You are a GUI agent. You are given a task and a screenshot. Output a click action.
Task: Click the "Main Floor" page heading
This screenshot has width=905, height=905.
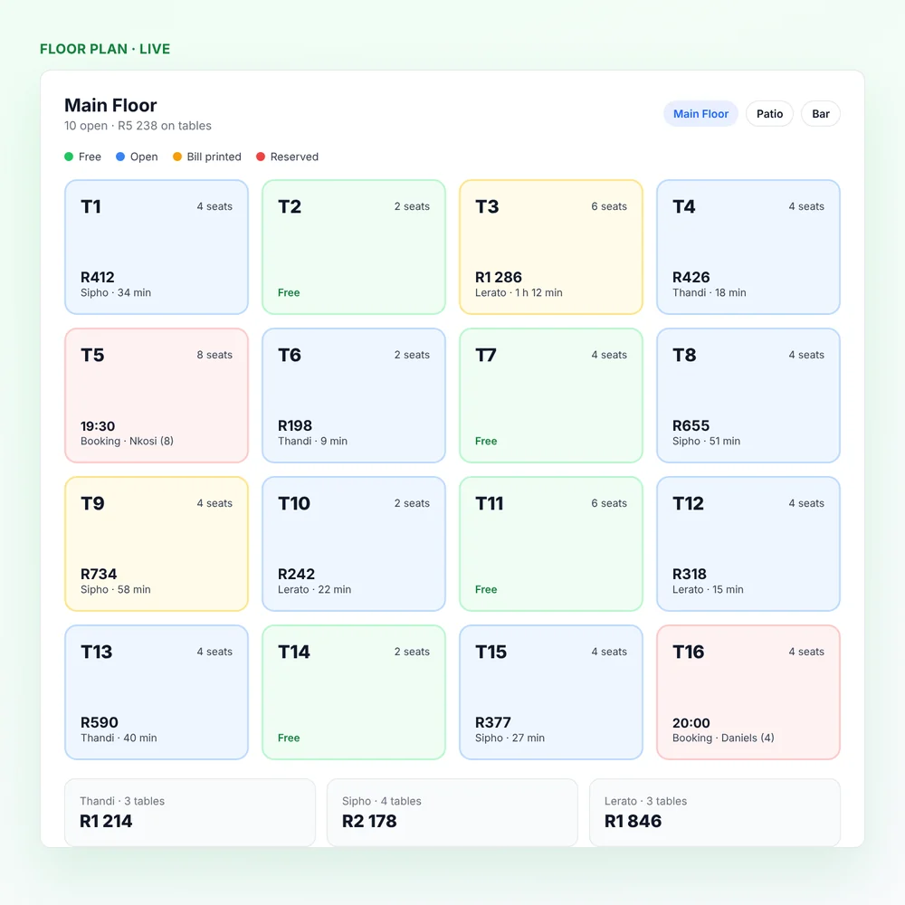[110, 105]
